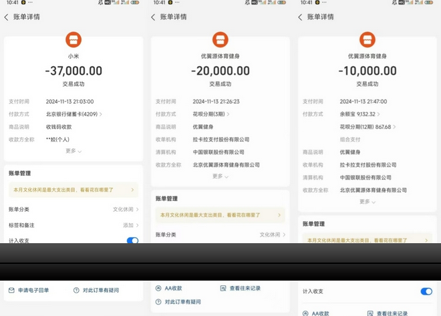
Task: Tap the 申请电子回单 envelope icon
Action: click(11, 290)
